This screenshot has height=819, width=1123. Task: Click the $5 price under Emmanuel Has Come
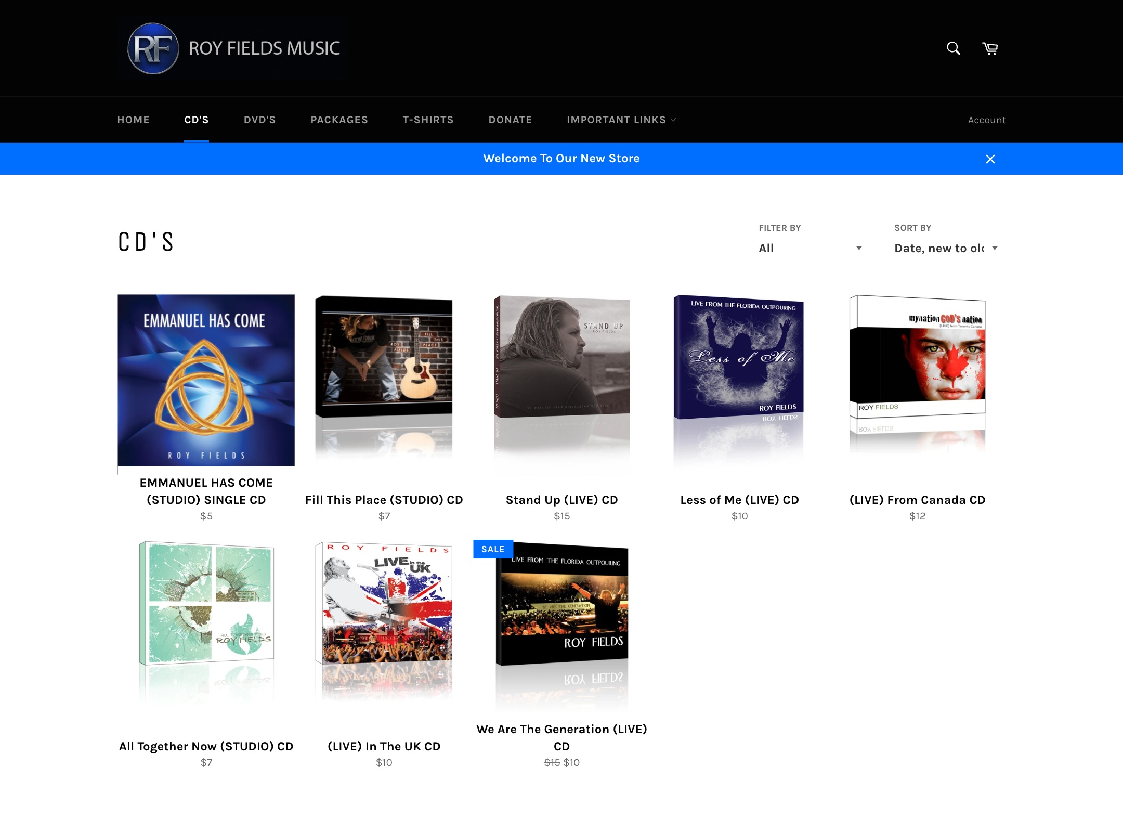click(x=206, y=516)
